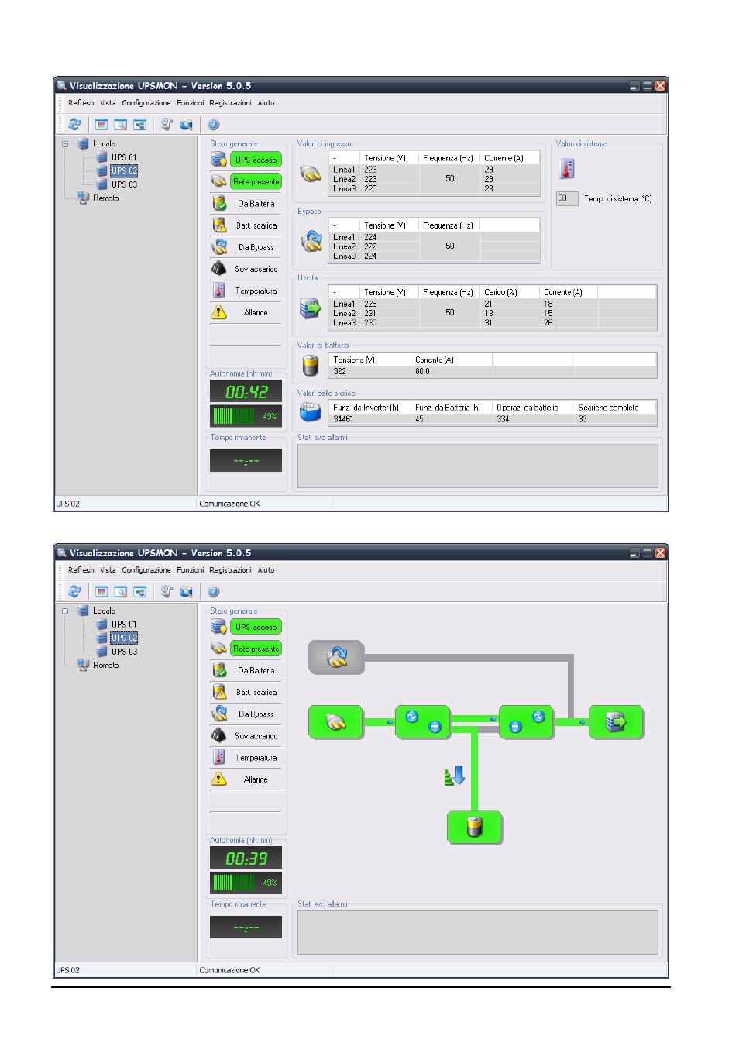Click the scroll with clock icon in top window toolbar
This screenshot has width=739, height=1046.
point(167,124)
